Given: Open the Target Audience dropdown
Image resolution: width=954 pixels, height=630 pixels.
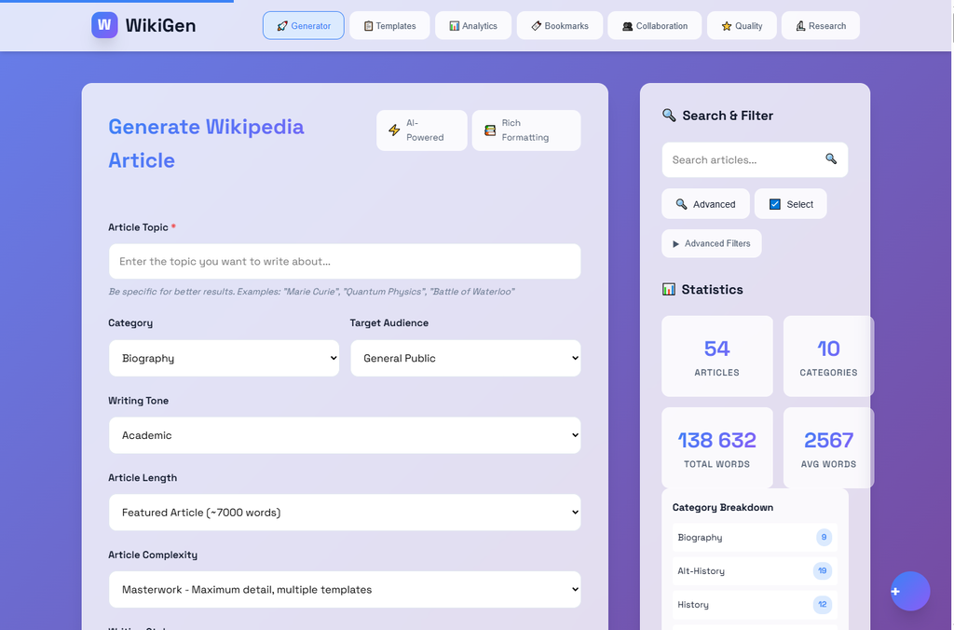Looking at the screenshot, I should 465,359.
